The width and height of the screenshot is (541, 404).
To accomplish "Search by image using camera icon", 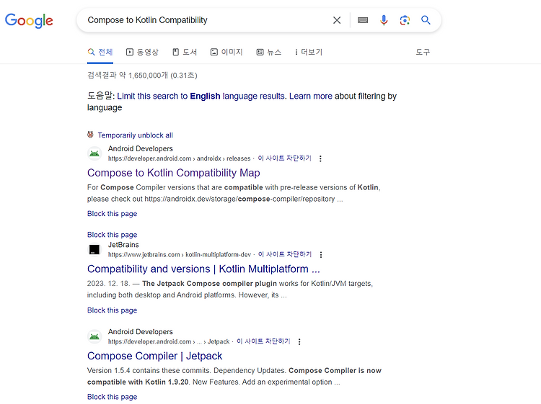I will pyautogui.click(x=405, y=20).
